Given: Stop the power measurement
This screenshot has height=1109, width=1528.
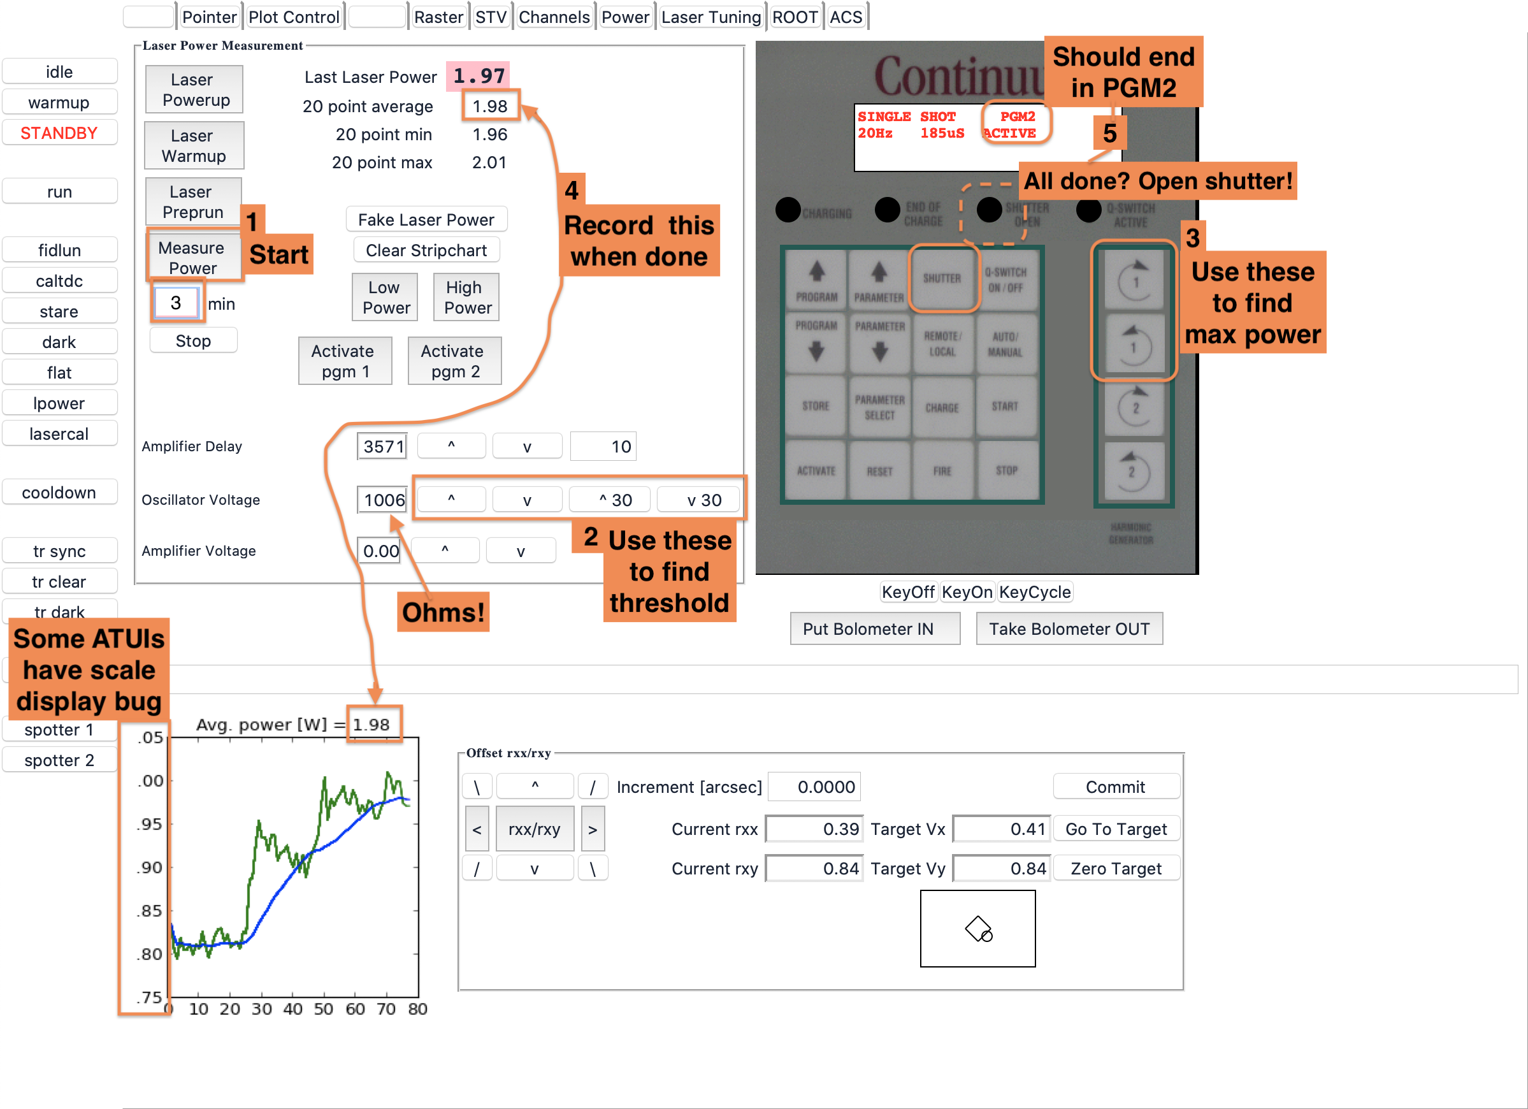Looking at the screenshot, I should tap(193, 340).
